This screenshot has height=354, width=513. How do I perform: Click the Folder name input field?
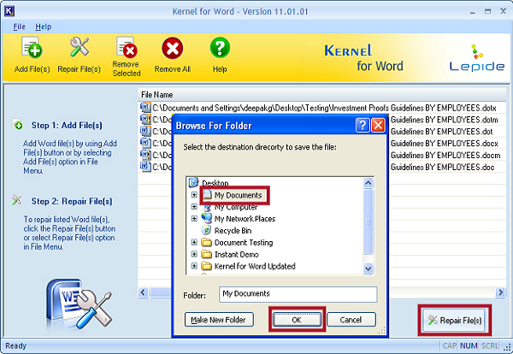click(x=298, y=294)
